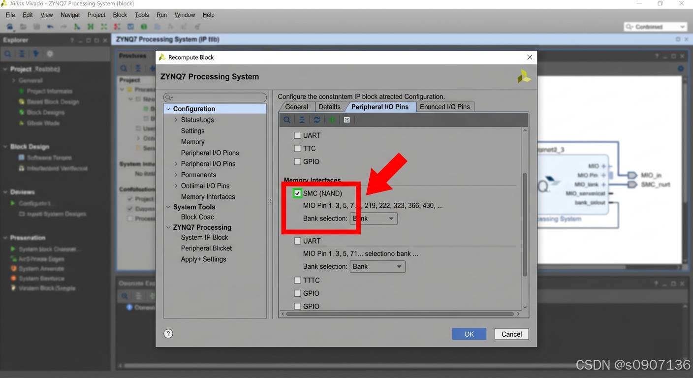Viewport: 693px width, 378px height.
Task: Click the Explorer panel help question mark
Action: (x=72, y=40)
